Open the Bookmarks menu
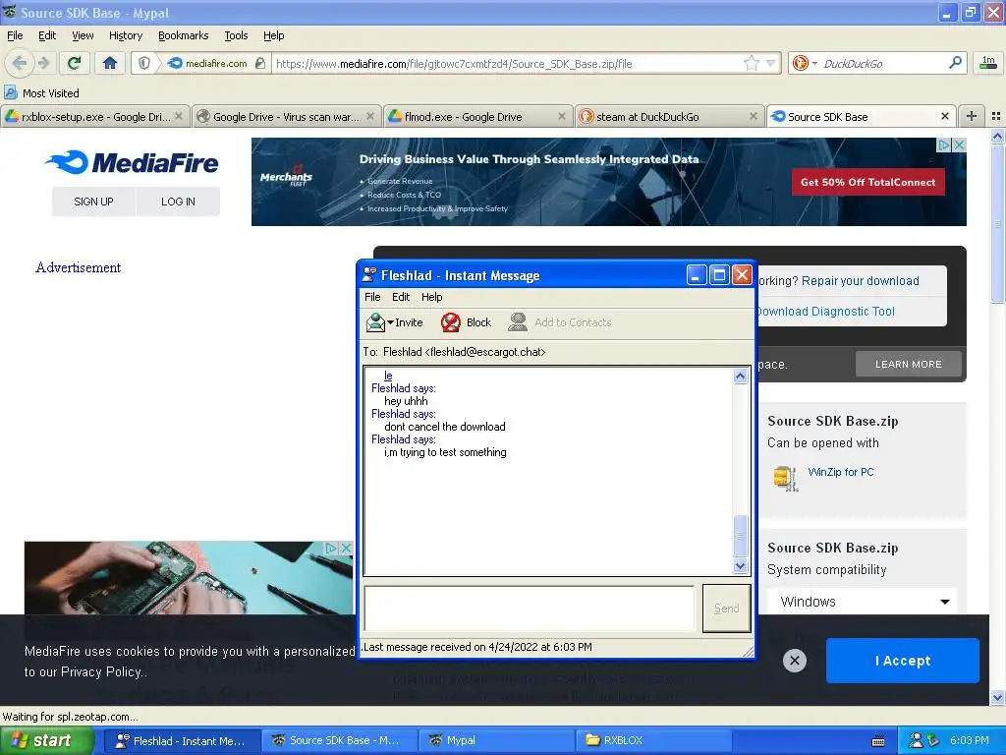 (x=184, y=35)
